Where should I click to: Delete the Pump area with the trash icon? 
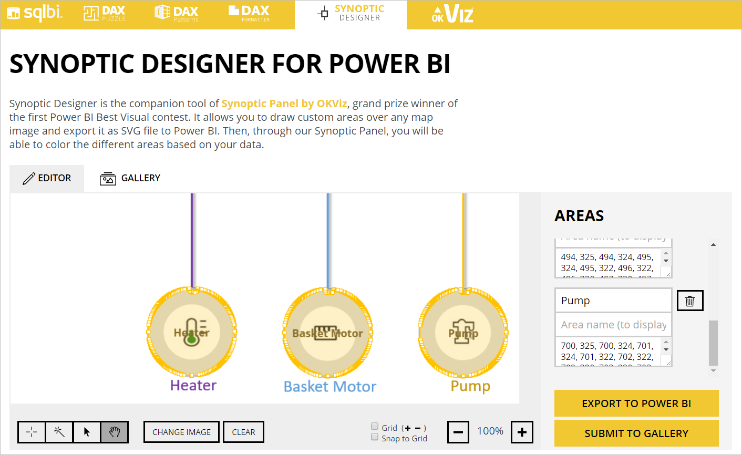tap(689, 300)
